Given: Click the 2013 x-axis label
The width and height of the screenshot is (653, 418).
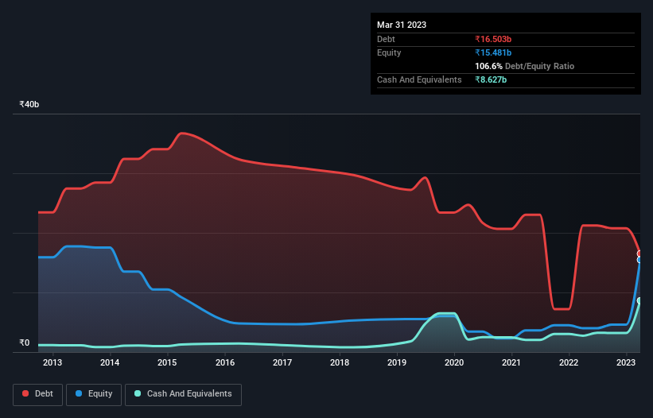Looking at the screenshot, I should [52, 362].
